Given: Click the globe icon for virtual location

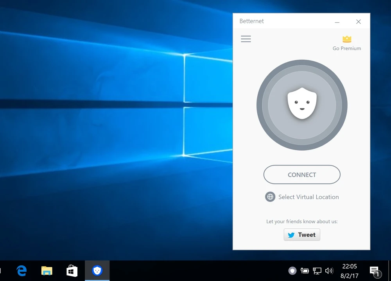Looking at the screenshot, I should tap(270, 197).
